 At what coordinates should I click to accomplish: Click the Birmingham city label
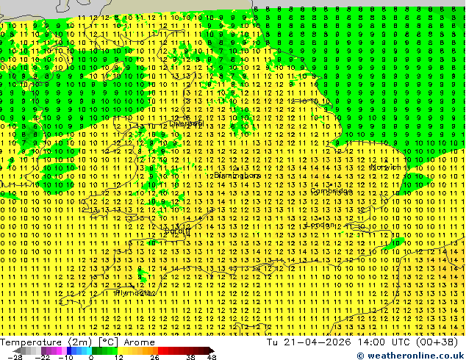237,176
